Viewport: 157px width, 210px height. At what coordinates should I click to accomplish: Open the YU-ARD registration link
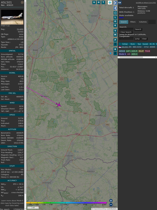tap(20, 29)
